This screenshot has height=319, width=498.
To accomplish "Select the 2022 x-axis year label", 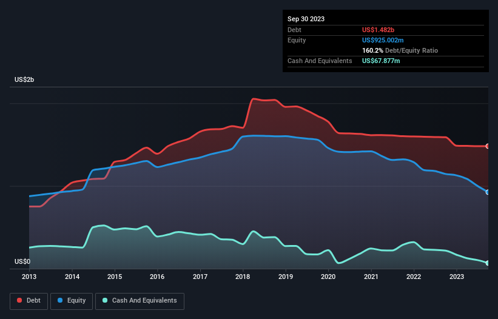I will pyautogui.click(x=414, y=277).
